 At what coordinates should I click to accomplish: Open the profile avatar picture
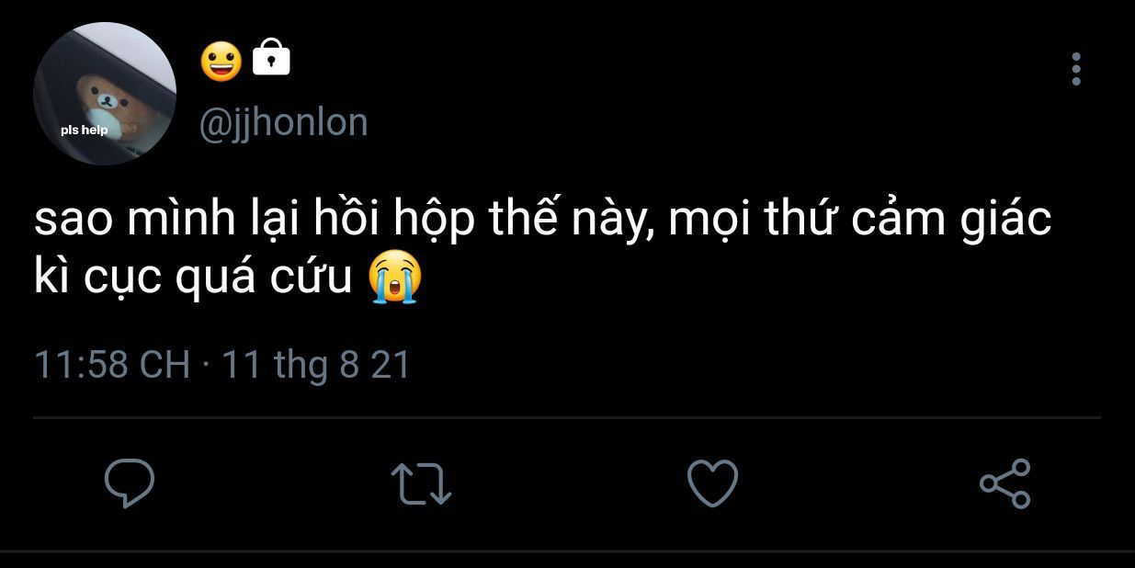coord(105,95)
